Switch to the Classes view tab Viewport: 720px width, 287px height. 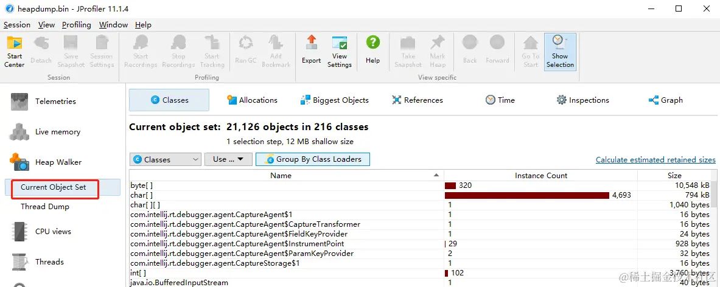point(169,100)
